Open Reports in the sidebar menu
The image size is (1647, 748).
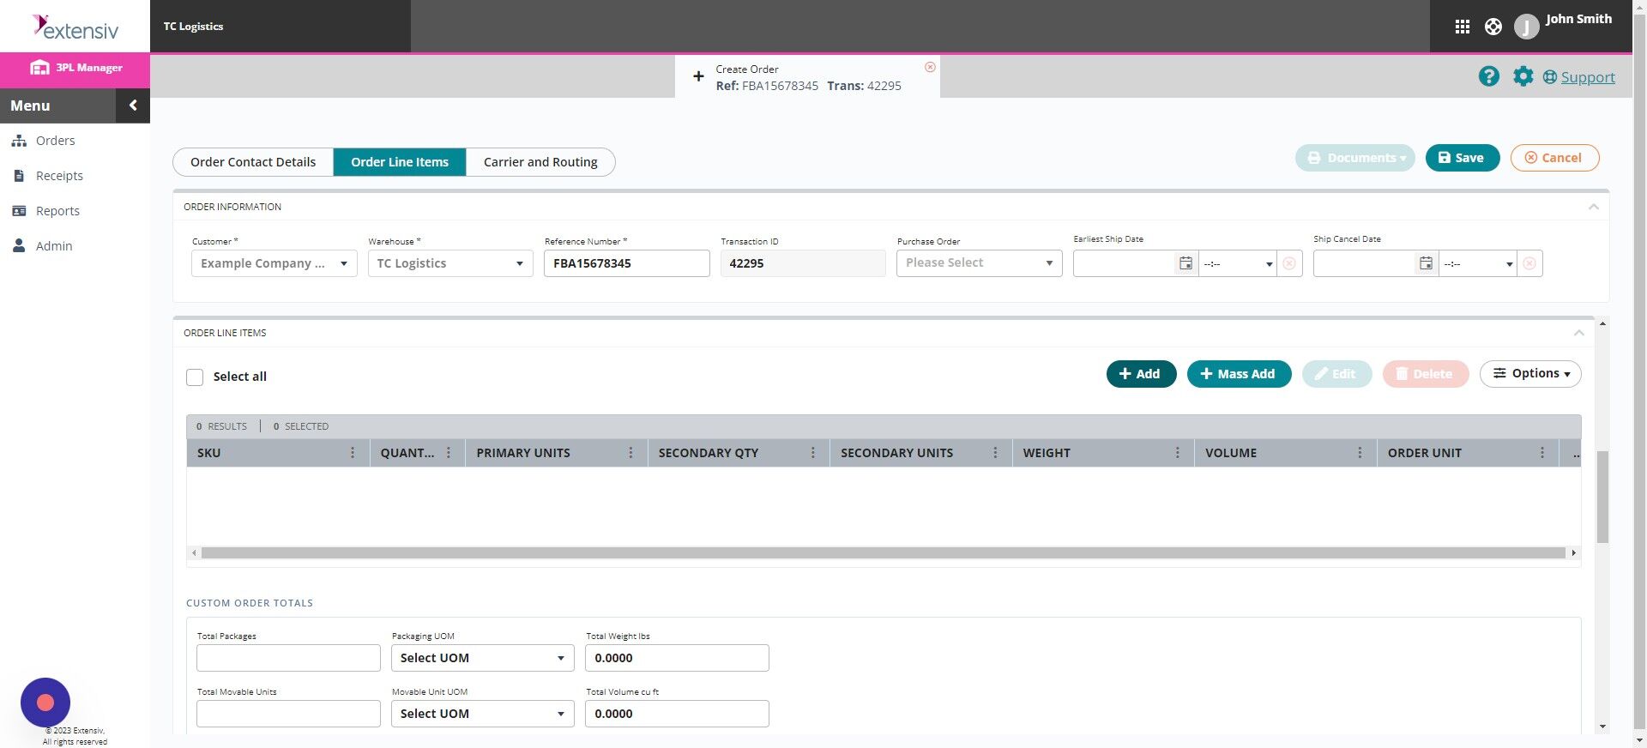57,211
